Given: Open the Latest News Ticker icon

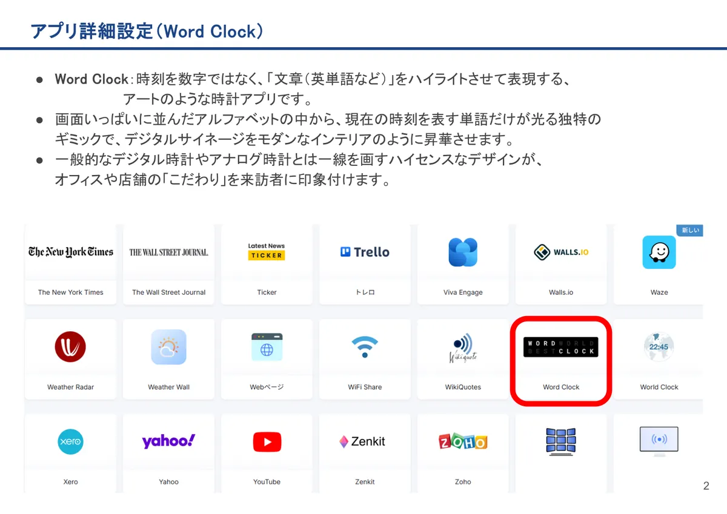Looking at the screenshot, I should [267, 252].
